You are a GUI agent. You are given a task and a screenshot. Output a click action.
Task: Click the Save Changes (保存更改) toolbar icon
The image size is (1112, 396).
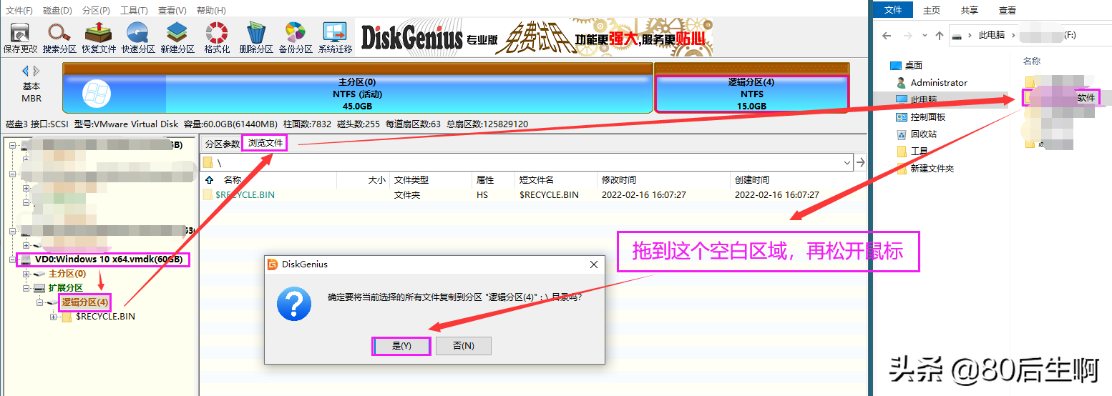pyautogui.click(x=20, y=38)
